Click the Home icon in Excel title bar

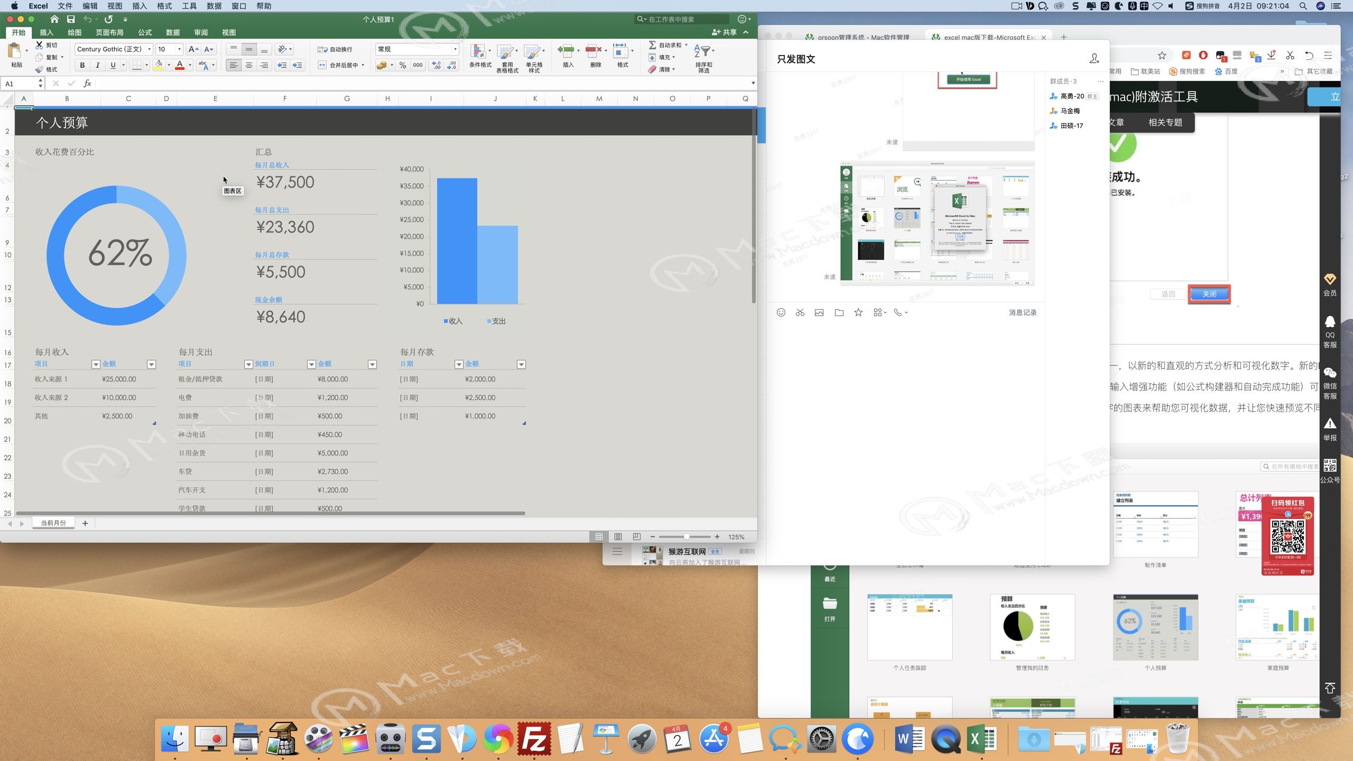54,19
